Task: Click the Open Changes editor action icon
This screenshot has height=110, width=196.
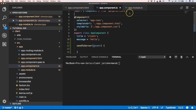Action: tap(181, 8)
